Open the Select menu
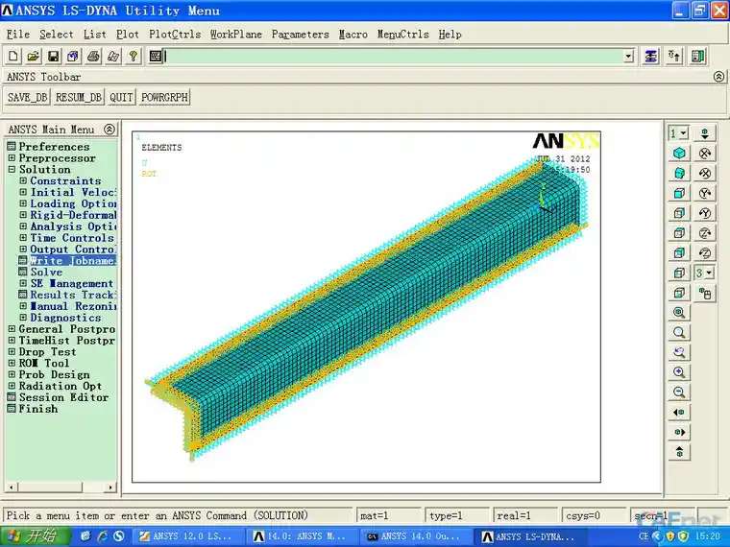This screenshot has width=730, height=547. point(57,35)
